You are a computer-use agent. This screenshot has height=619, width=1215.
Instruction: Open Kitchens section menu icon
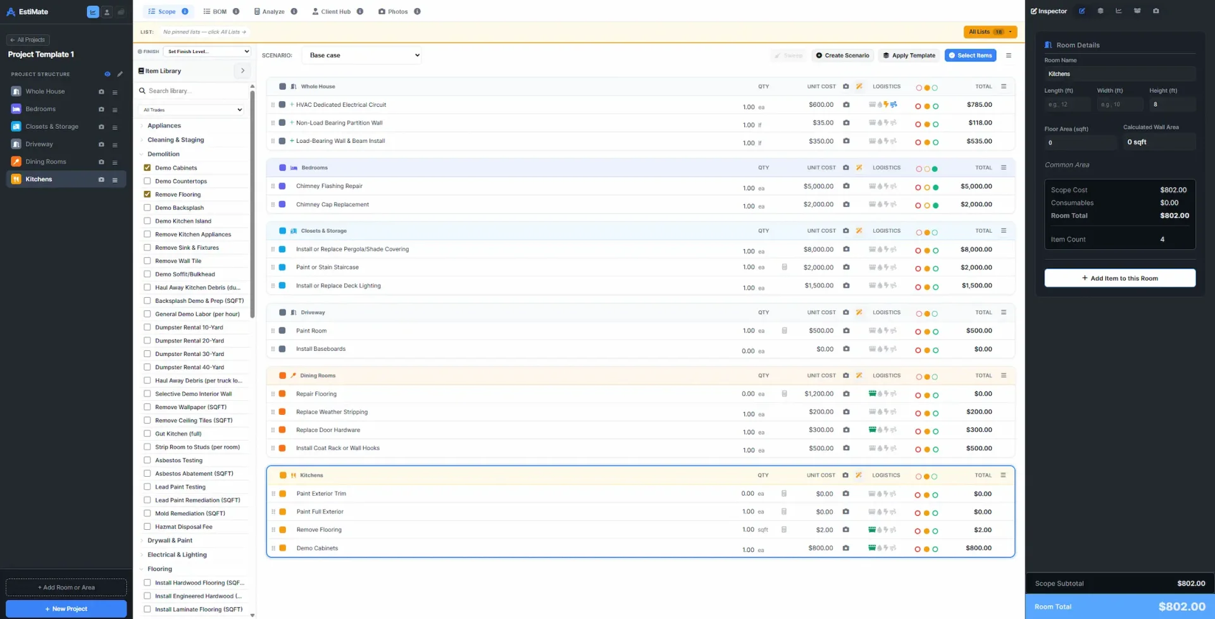pos(1003,475)
